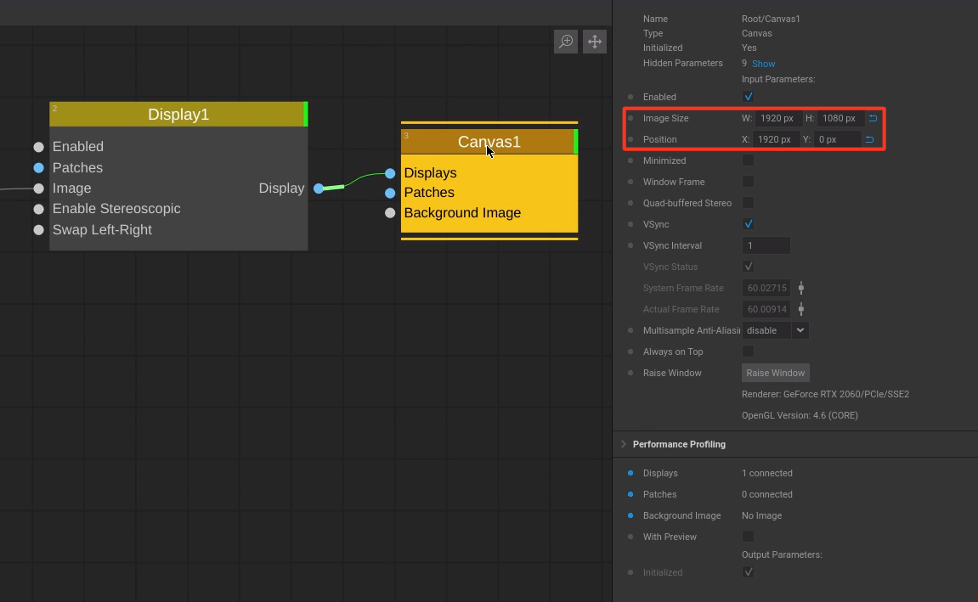Click the dot beside Raise Window parameter
The width and height of the screenshot is (978, 602).
pos(630,373)
